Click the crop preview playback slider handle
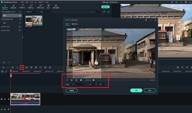 tap(93, 80)
